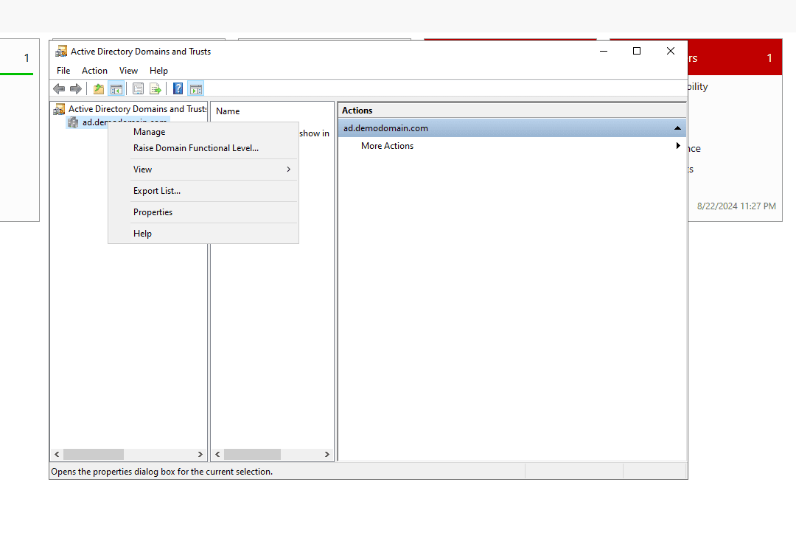
Task: Click the Up one level folder icon
Action: pyautogui.click(x=99, y=89)
